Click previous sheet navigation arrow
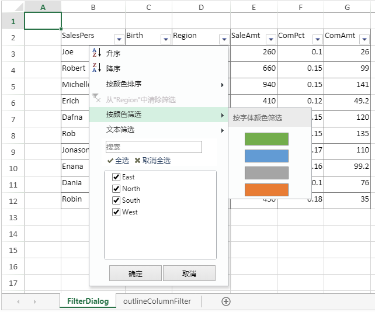375x312 pixels. pos(18,301)
